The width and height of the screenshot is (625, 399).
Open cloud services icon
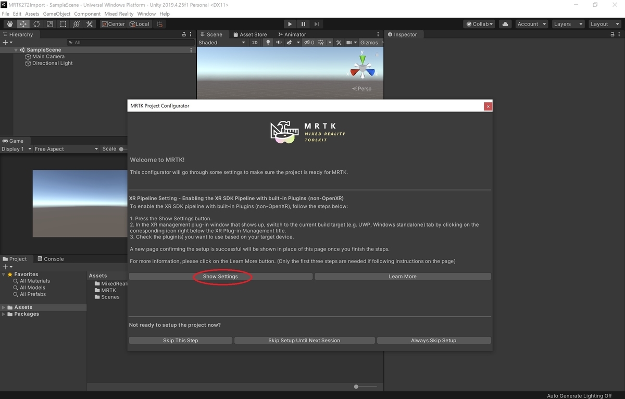coord(505,24)
